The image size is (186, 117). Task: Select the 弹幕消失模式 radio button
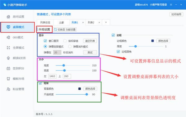coord(70,47)
